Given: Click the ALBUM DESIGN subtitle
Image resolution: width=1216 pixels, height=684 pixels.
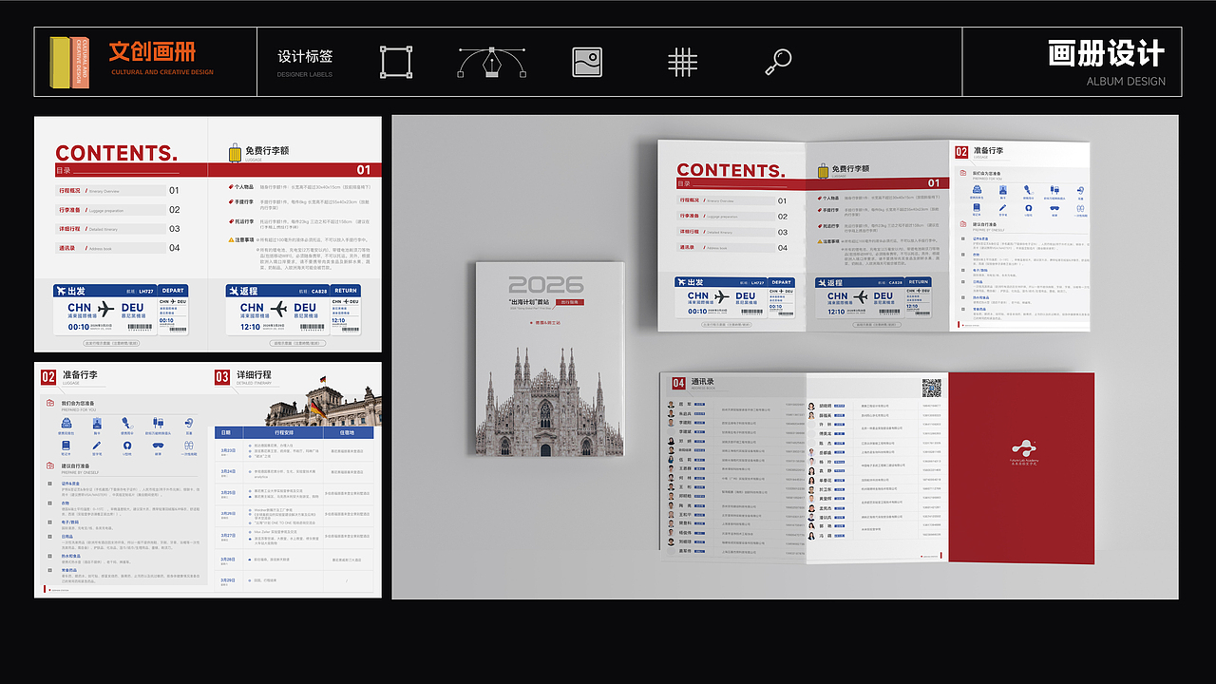Looking at the screenshot, I should tap(1126, 82).
